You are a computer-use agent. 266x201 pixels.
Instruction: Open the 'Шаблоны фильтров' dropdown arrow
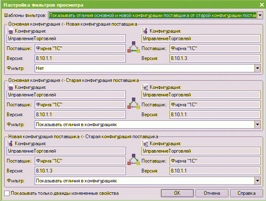click(260, 15)
